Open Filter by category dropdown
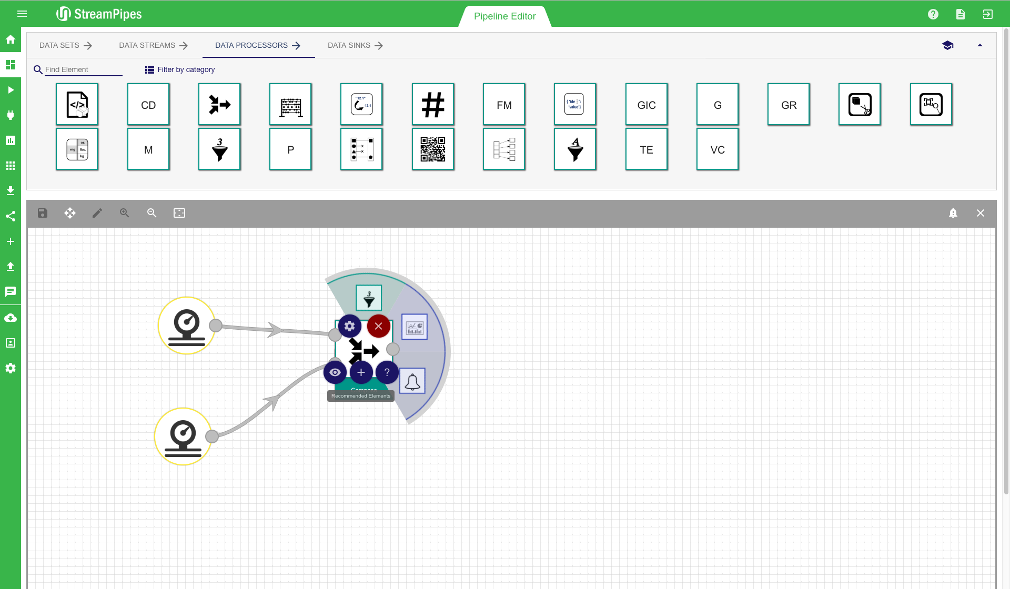The height and width of the screenshot is (589, 1010). 180,69
